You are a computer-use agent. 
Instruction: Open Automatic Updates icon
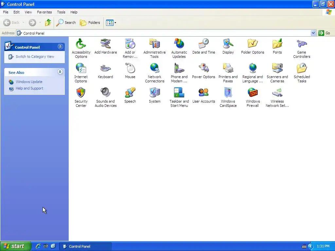click(x=179, y=44)
